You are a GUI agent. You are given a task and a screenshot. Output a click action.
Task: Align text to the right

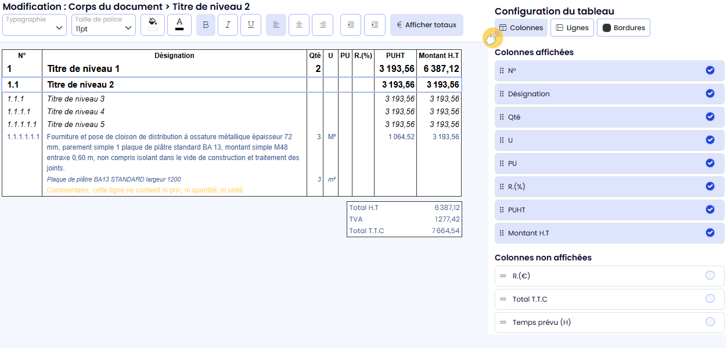click(322, 25)
